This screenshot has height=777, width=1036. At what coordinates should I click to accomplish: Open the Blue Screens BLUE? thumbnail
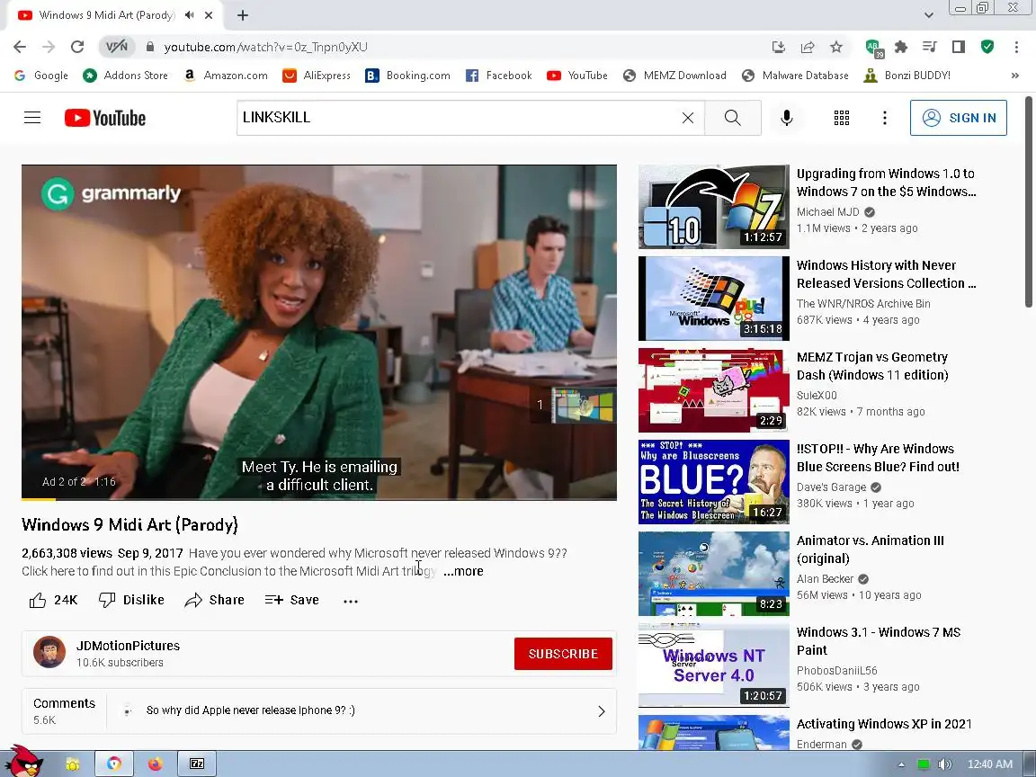click(713, 482)
